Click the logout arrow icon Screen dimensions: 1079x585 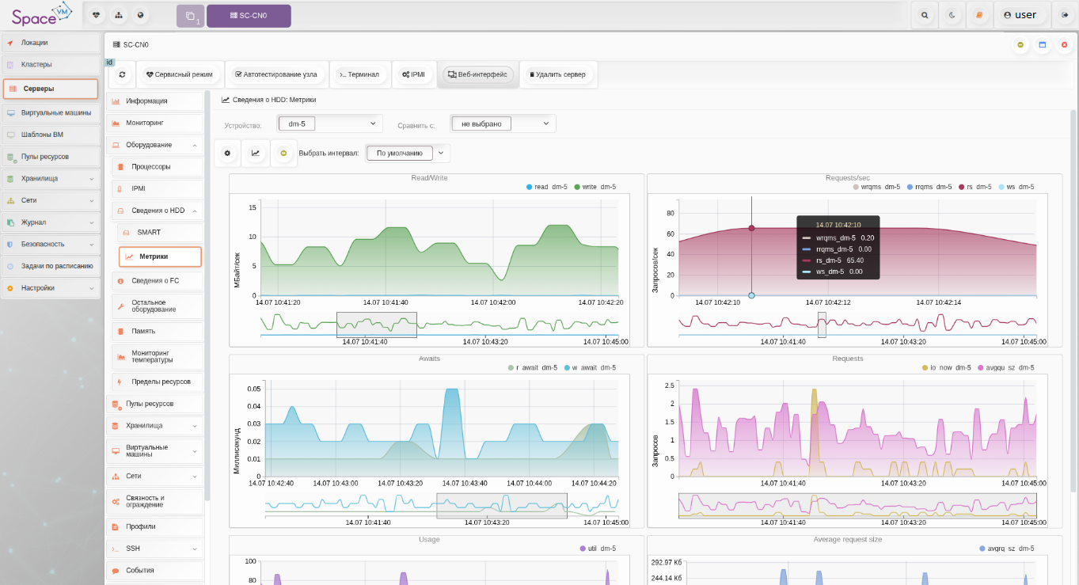(1065, 15)
